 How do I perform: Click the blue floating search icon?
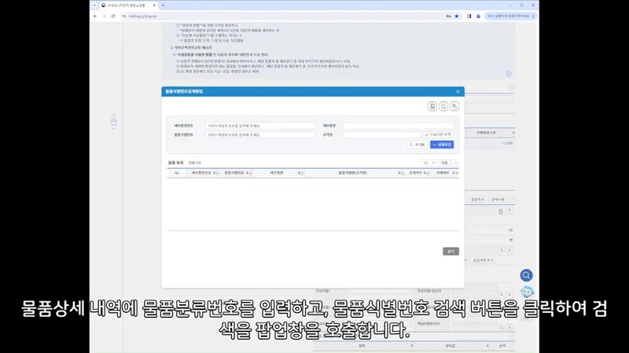tap(526, 275)
